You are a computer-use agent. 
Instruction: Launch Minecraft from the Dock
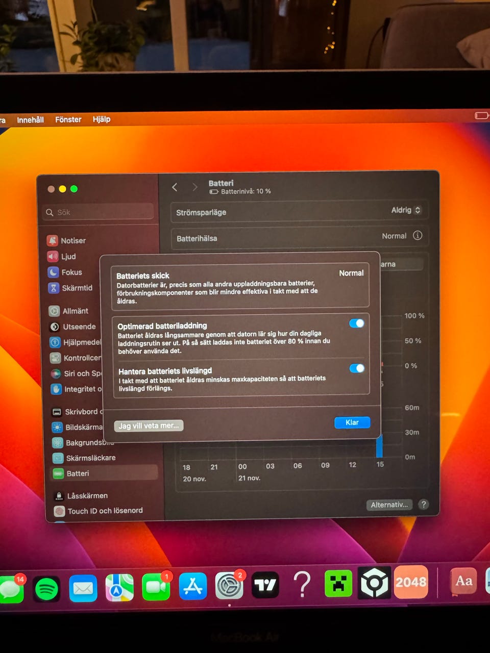coord(338,584)
